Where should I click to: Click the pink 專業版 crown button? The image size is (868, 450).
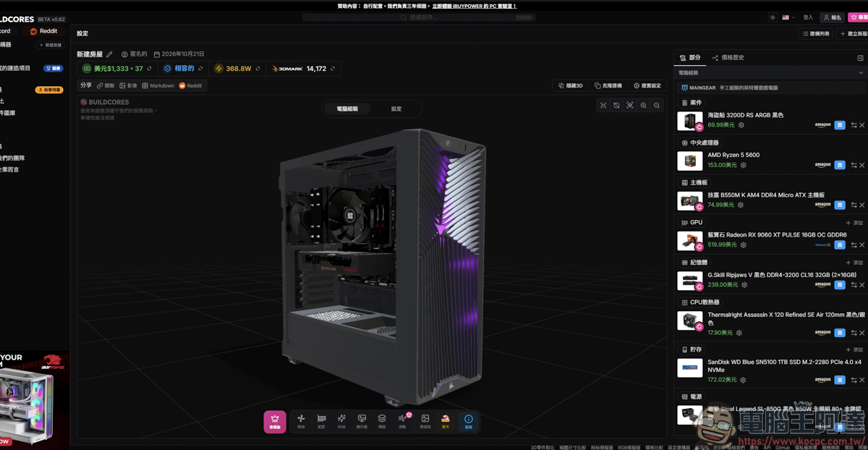[x=275, y=421]
